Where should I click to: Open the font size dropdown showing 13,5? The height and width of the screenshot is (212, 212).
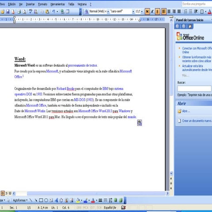[x=142, y=11]
